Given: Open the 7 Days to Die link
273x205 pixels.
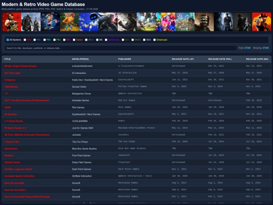Looking at the screenshot, I should tap(12, 142).
